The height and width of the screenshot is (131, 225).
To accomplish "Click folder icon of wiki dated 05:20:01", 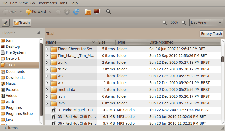I will 54,83.
